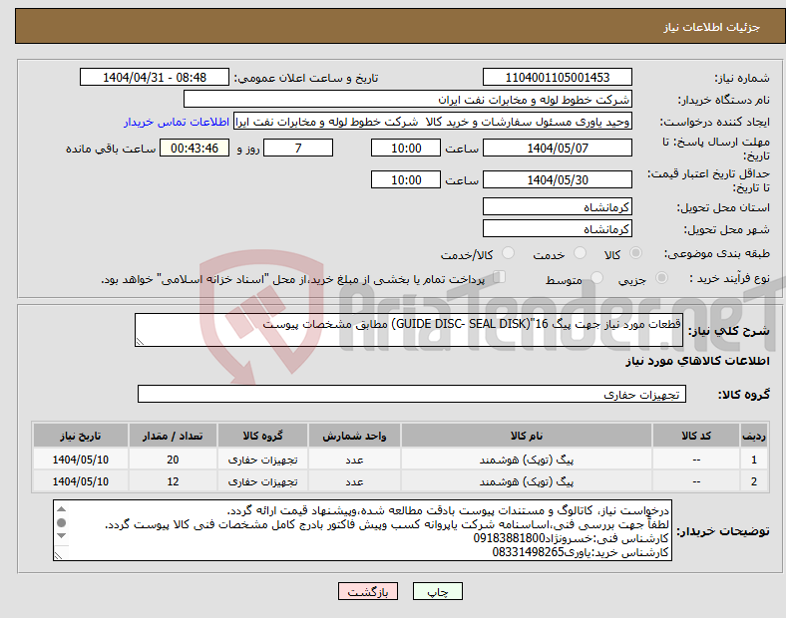Image resolution: width=786 pixels, height=618 pixels.
Task: Click the countdown timer 00:43:46
Action: (195, 149)
